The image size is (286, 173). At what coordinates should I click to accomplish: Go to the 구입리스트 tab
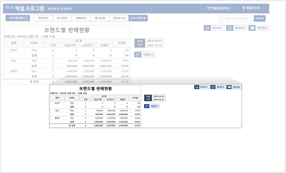coord(119,18)
